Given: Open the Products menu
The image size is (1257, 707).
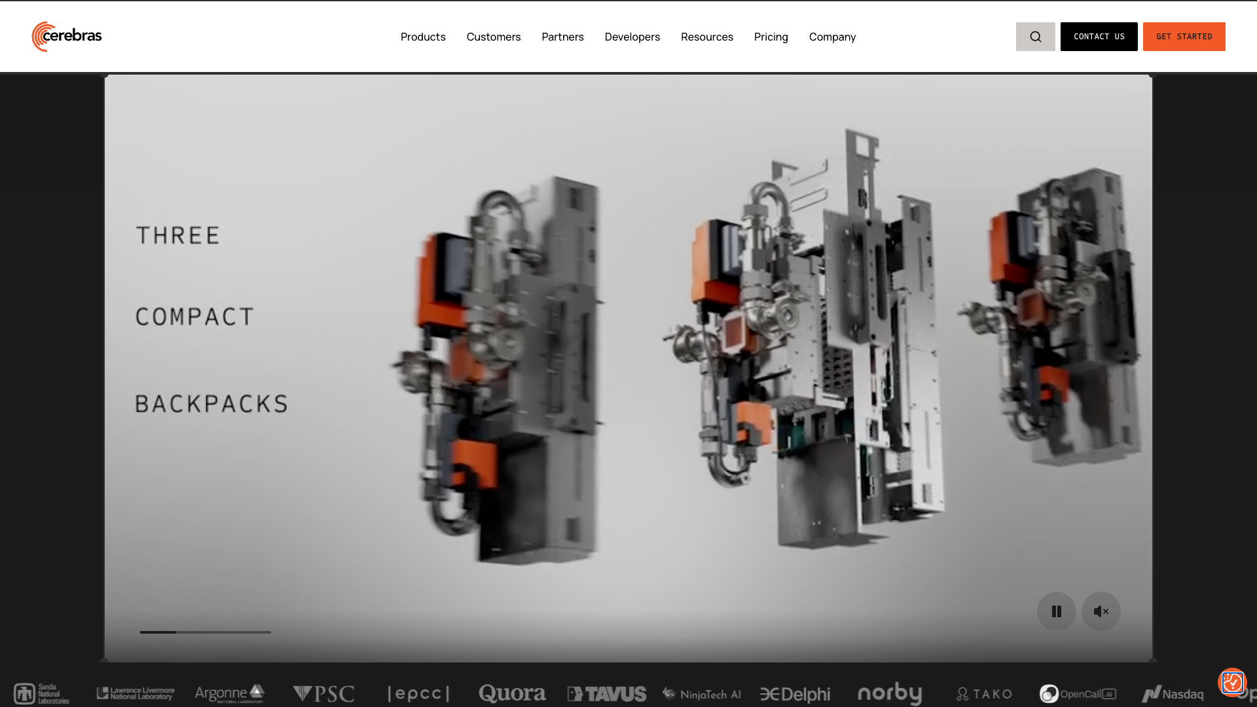Looking at the screenshot, I should 423,37.
